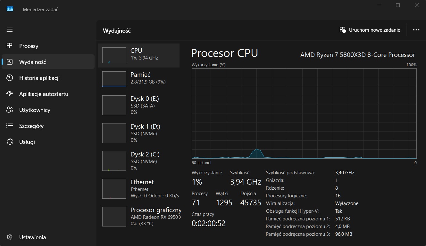Click the 60 sekund graph axis label

[201, 163]
